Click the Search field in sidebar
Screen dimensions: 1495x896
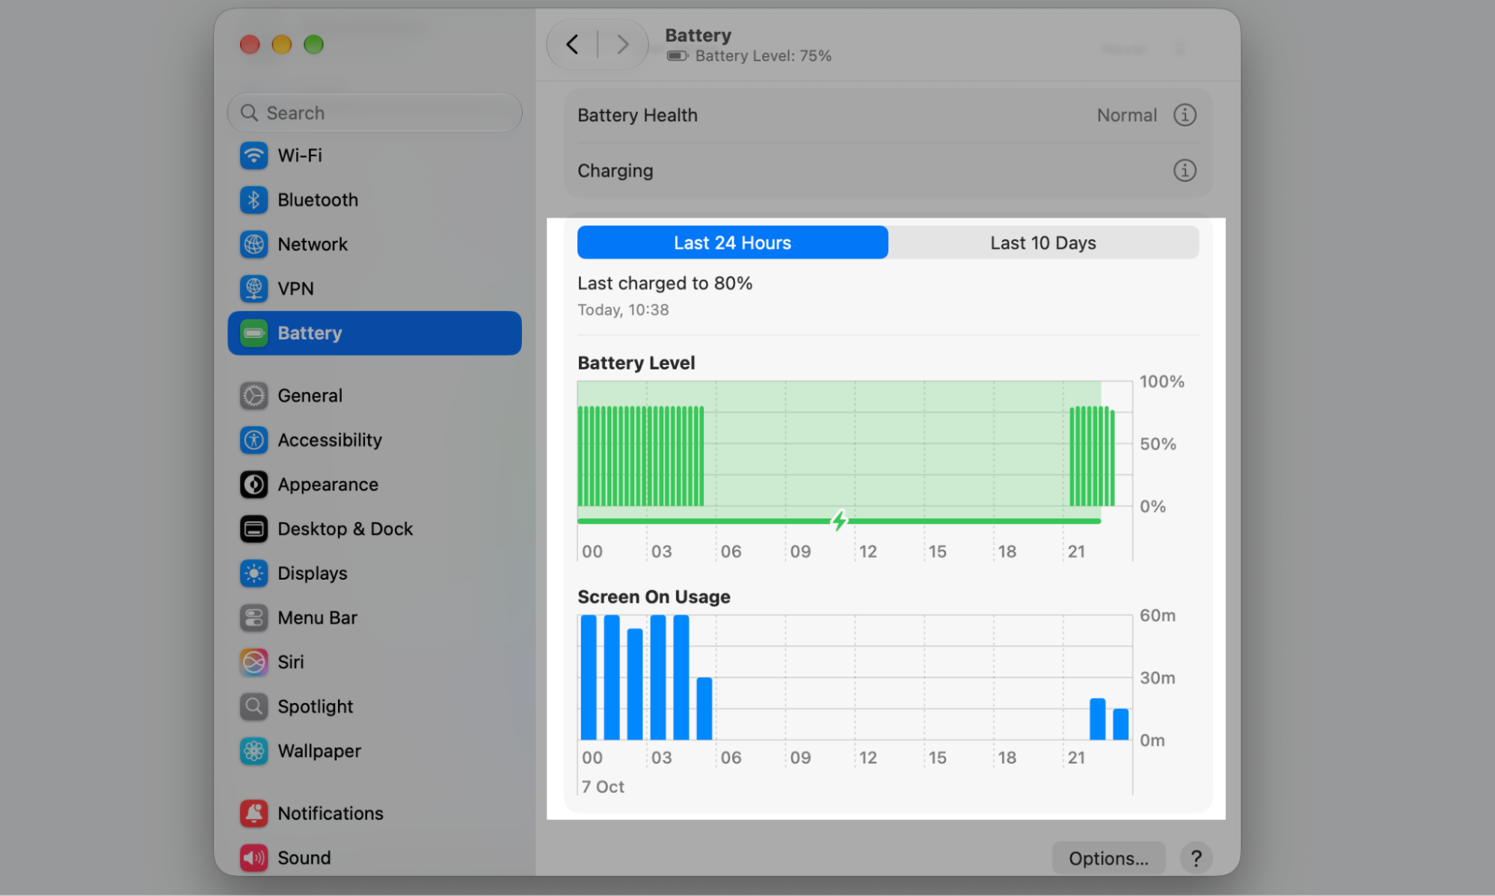tap(375, 113)
